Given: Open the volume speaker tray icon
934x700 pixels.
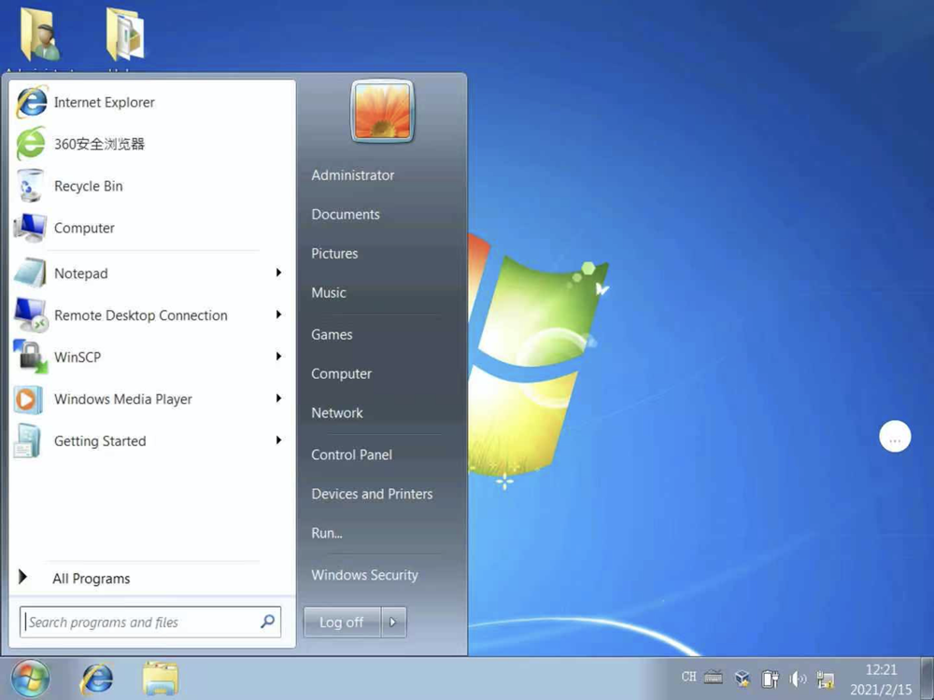Looking at the screenshot, I should click(798, 679).
